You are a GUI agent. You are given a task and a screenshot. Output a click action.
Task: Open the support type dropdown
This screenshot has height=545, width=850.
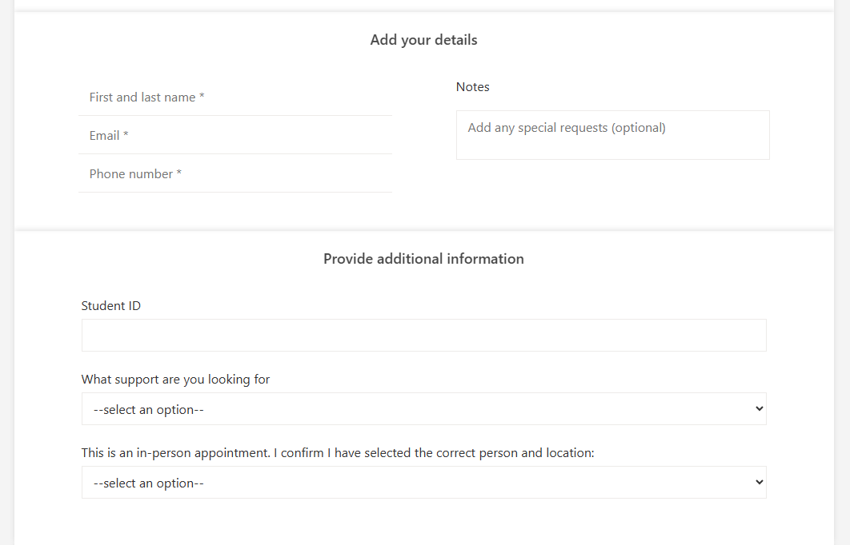tap(423, 408)
